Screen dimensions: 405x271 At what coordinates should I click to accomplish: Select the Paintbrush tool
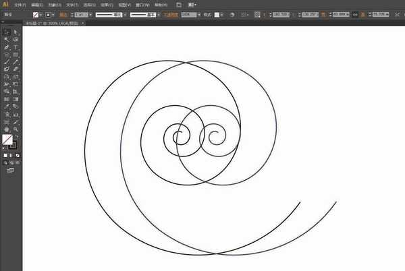coord(7,61)
